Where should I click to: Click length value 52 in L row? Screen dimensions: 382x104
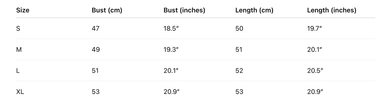pos(239,71)
